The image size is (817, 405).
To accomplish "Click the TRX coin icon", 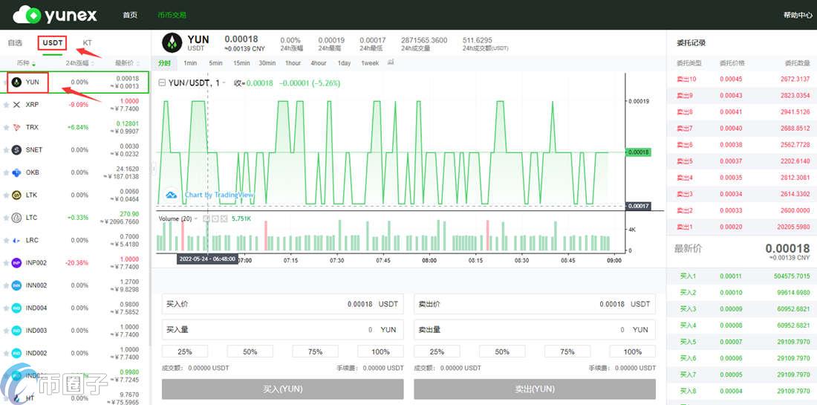I will 17,127.
